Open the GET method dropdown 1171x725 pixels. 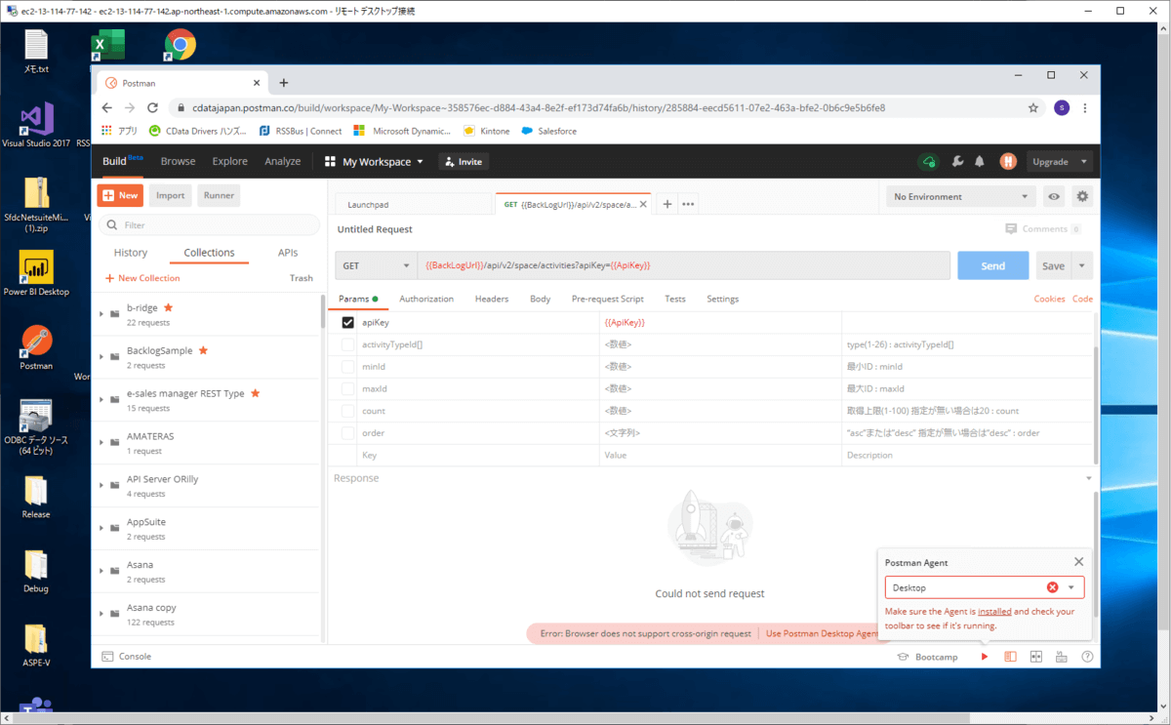click(376, 265)
